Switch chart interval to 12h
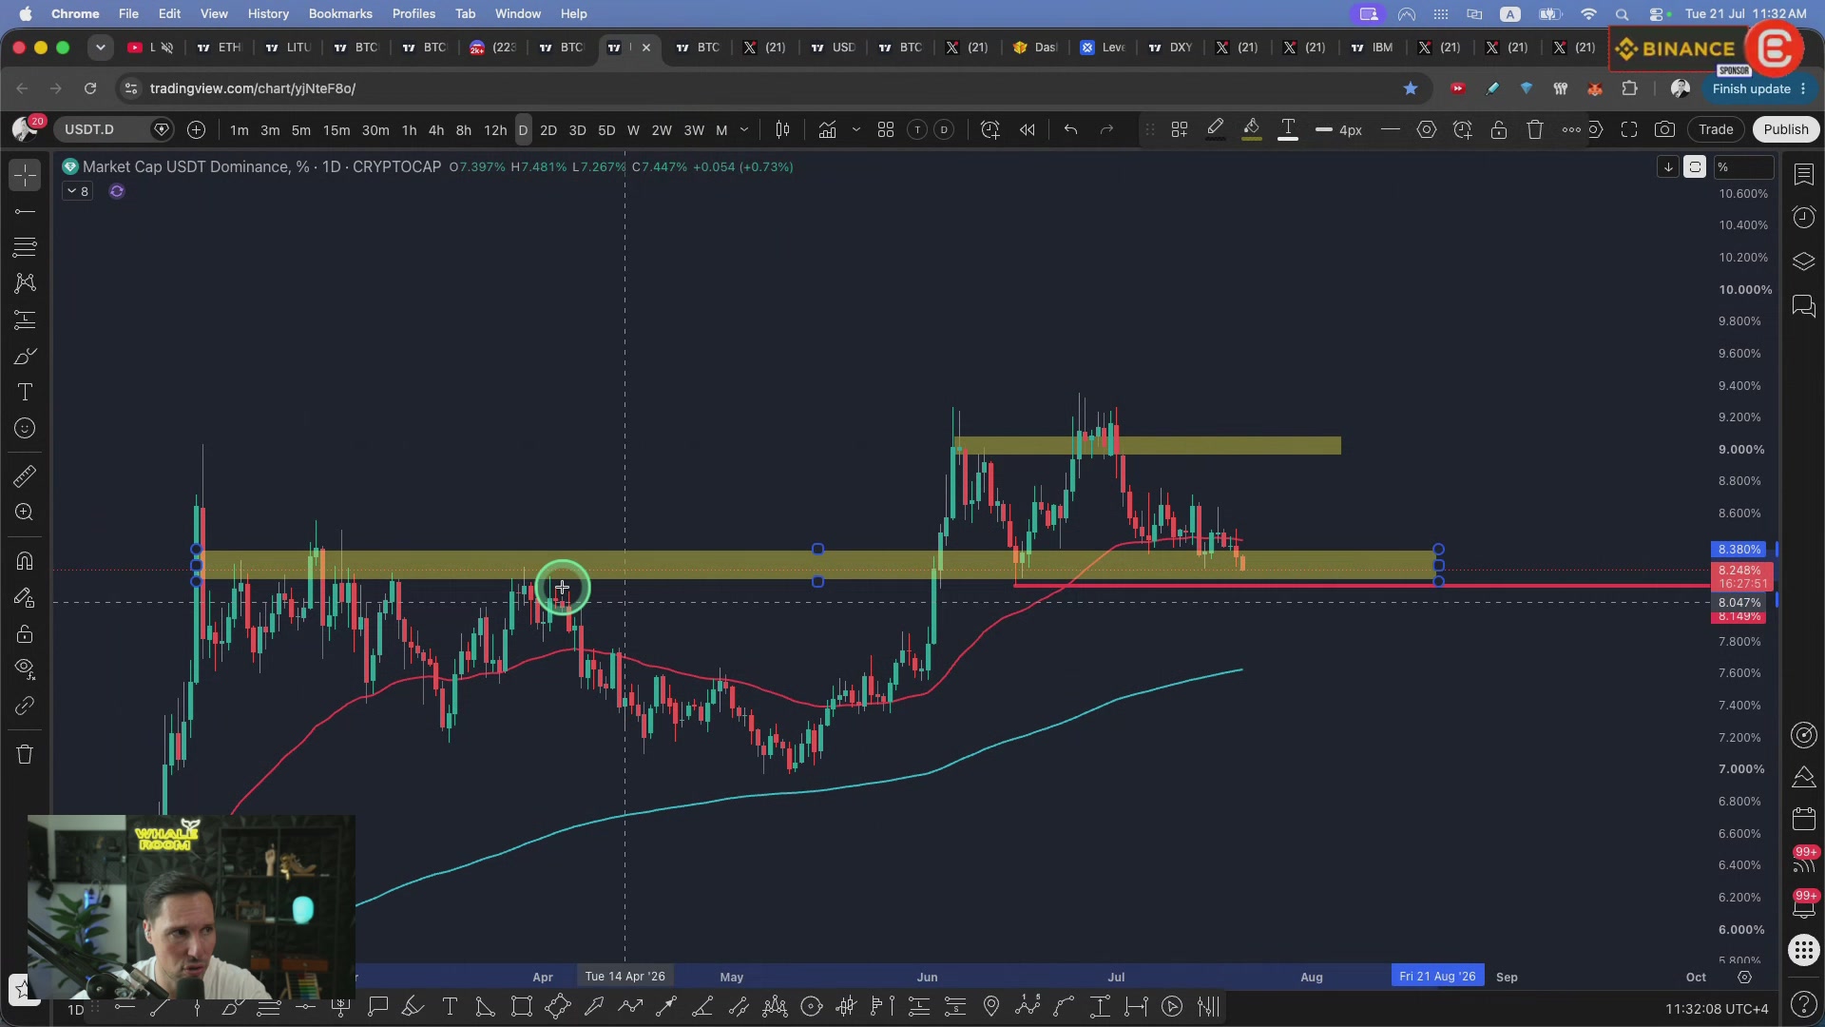The height and width of the screenshot is (1027, 1825). pyautogui.click(x=495, y=130)
